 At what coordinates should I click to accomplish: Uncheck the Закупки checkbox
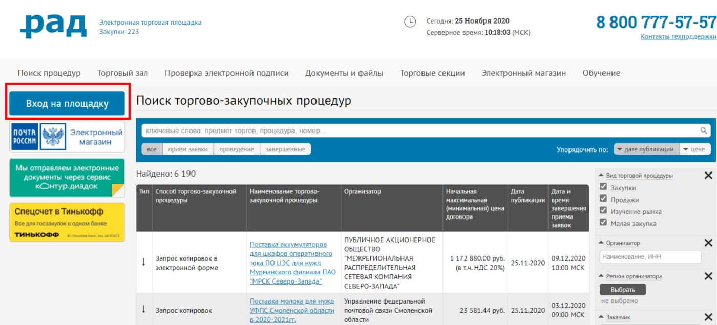click(603, 187)
